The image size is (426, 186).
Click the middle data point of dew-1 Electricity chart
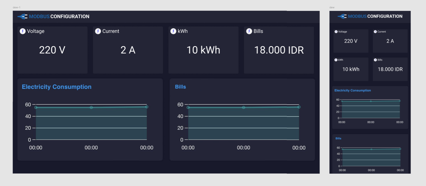coord(91,107)
